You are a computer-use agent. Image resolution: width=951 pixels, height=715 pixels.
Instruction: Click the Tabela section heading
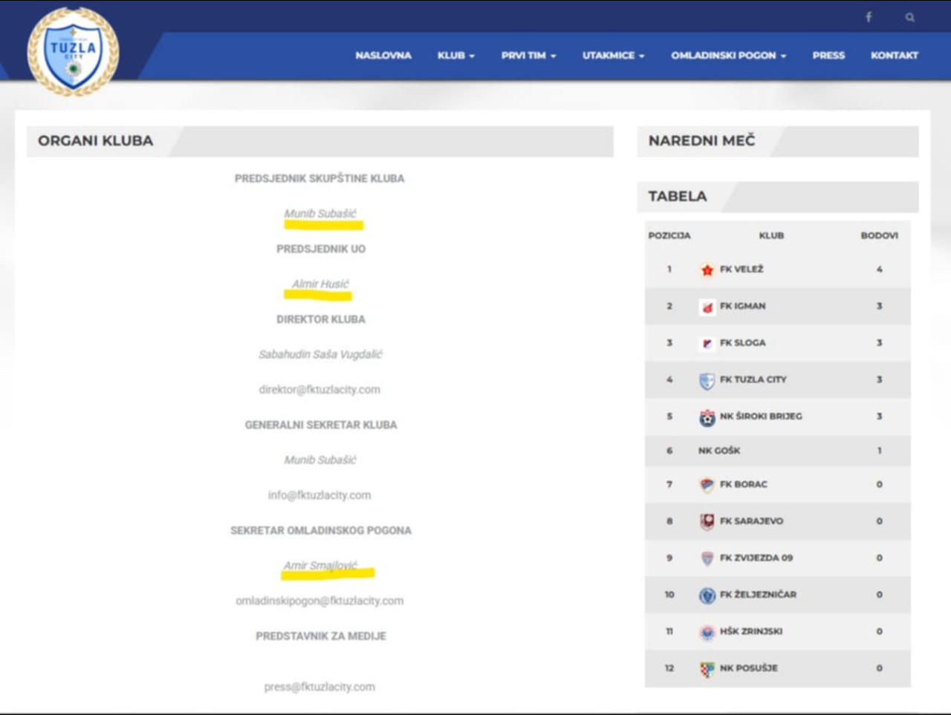(x=678, y=197)
